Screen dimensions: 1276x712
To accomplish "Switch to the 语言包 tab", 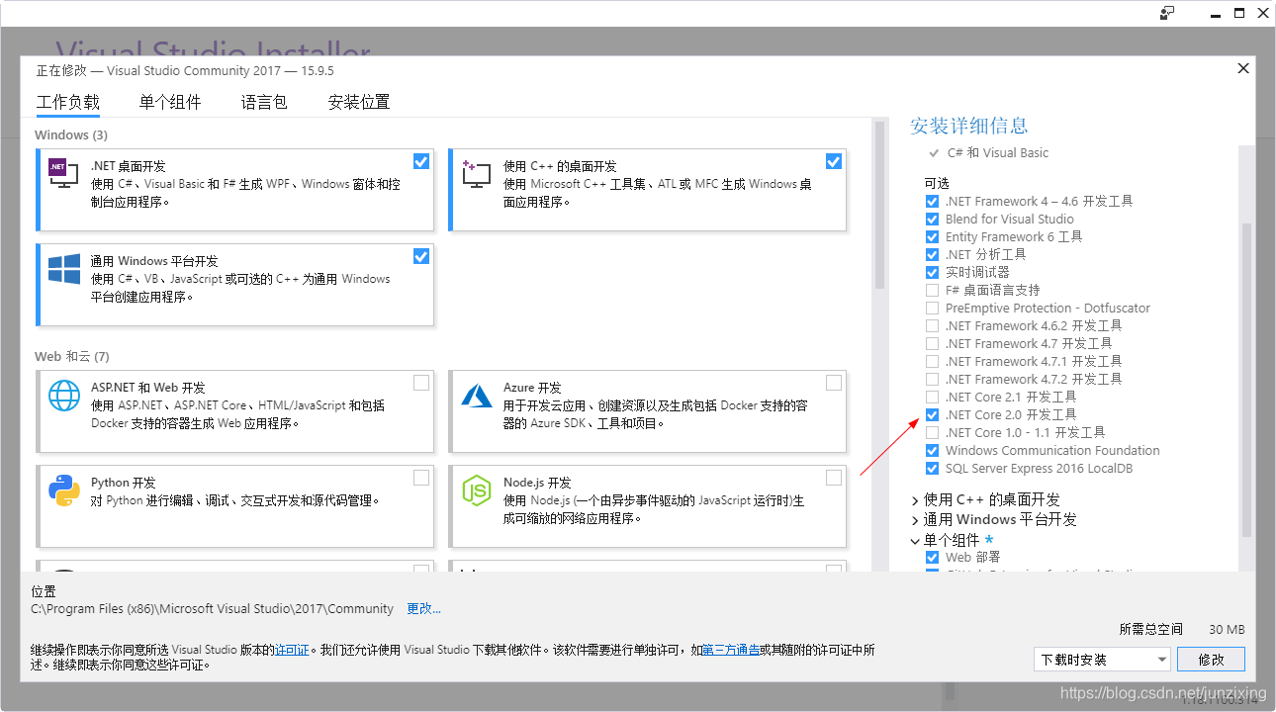I will [x=264, y=102].
